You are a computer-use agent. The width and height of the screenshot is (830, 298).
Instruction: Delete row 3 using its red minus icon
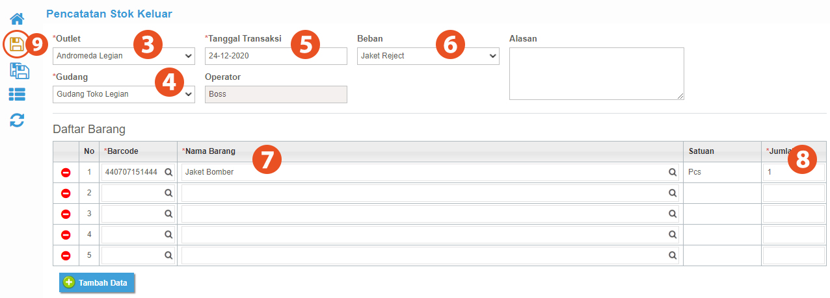tap(66, 214)
